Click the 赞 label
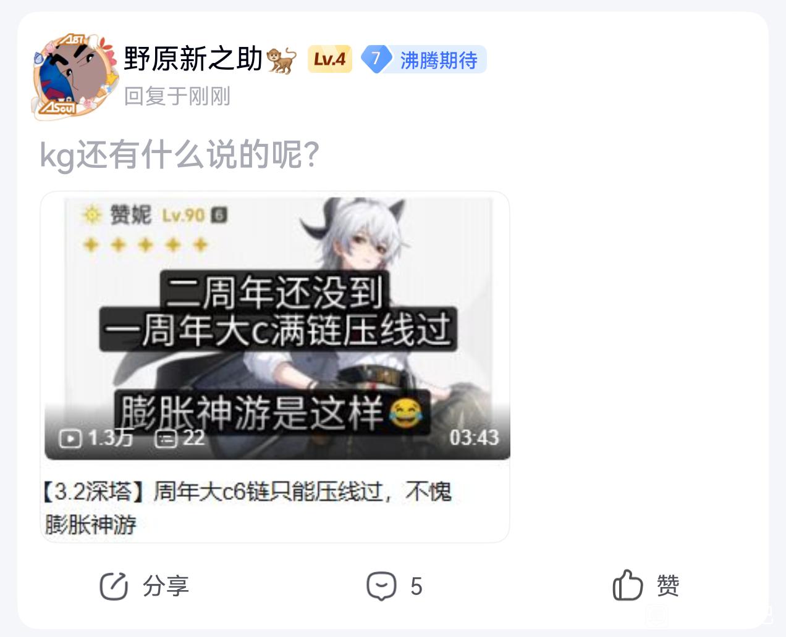This screenshot has height=637, width=786. (x=668, y=585)
